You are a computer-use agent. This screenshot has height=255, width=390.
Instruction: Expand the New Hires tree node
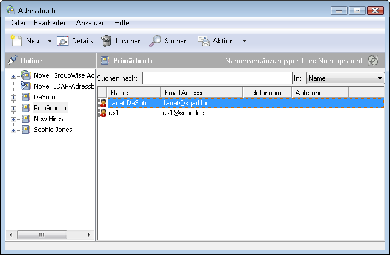[x=13, y=119]
